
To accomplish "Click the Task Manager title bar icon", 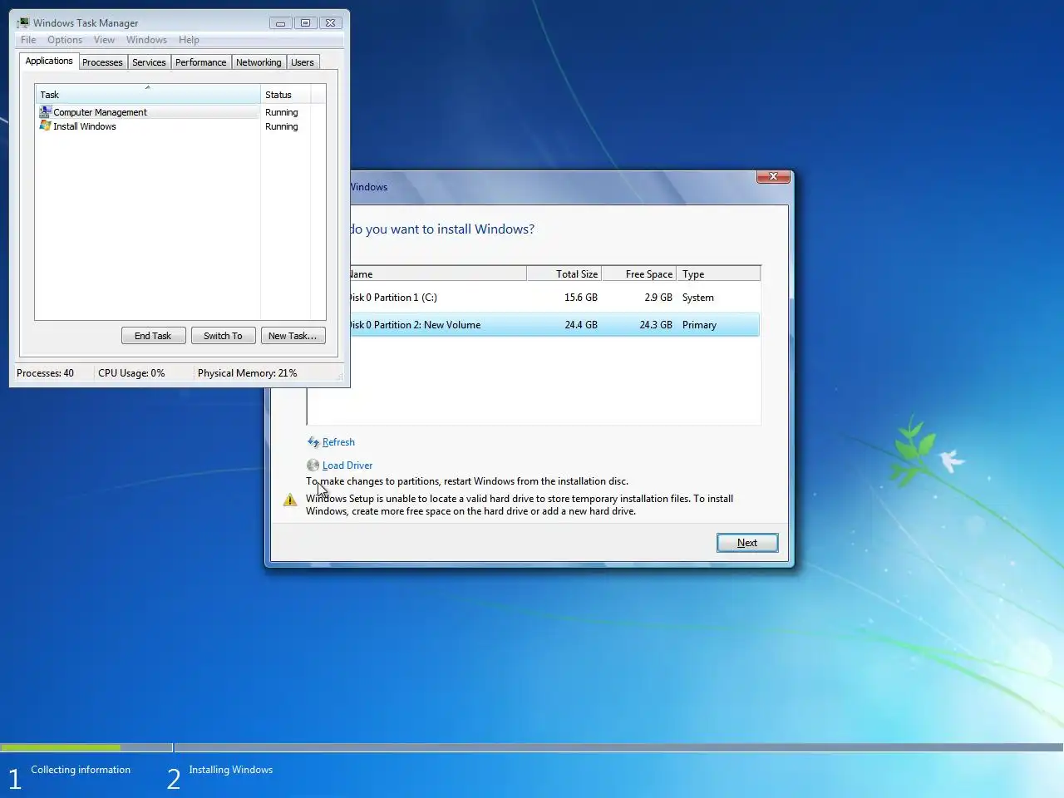I will (23, 22).
